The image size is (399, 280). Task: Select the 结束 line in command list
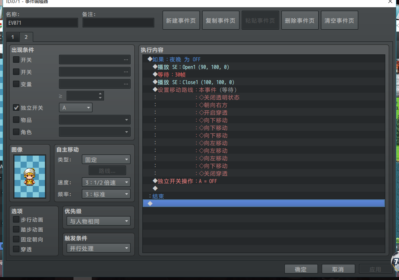[263, 196]
